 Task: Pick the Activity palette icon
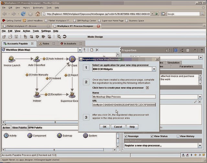[6, 136]
